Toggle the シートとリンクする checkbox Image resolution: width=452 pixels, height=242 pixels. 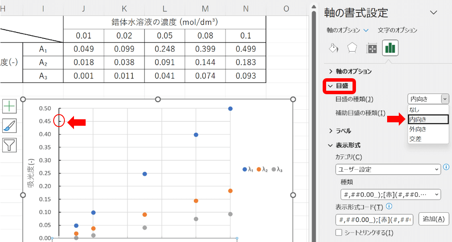pos(339,232)
